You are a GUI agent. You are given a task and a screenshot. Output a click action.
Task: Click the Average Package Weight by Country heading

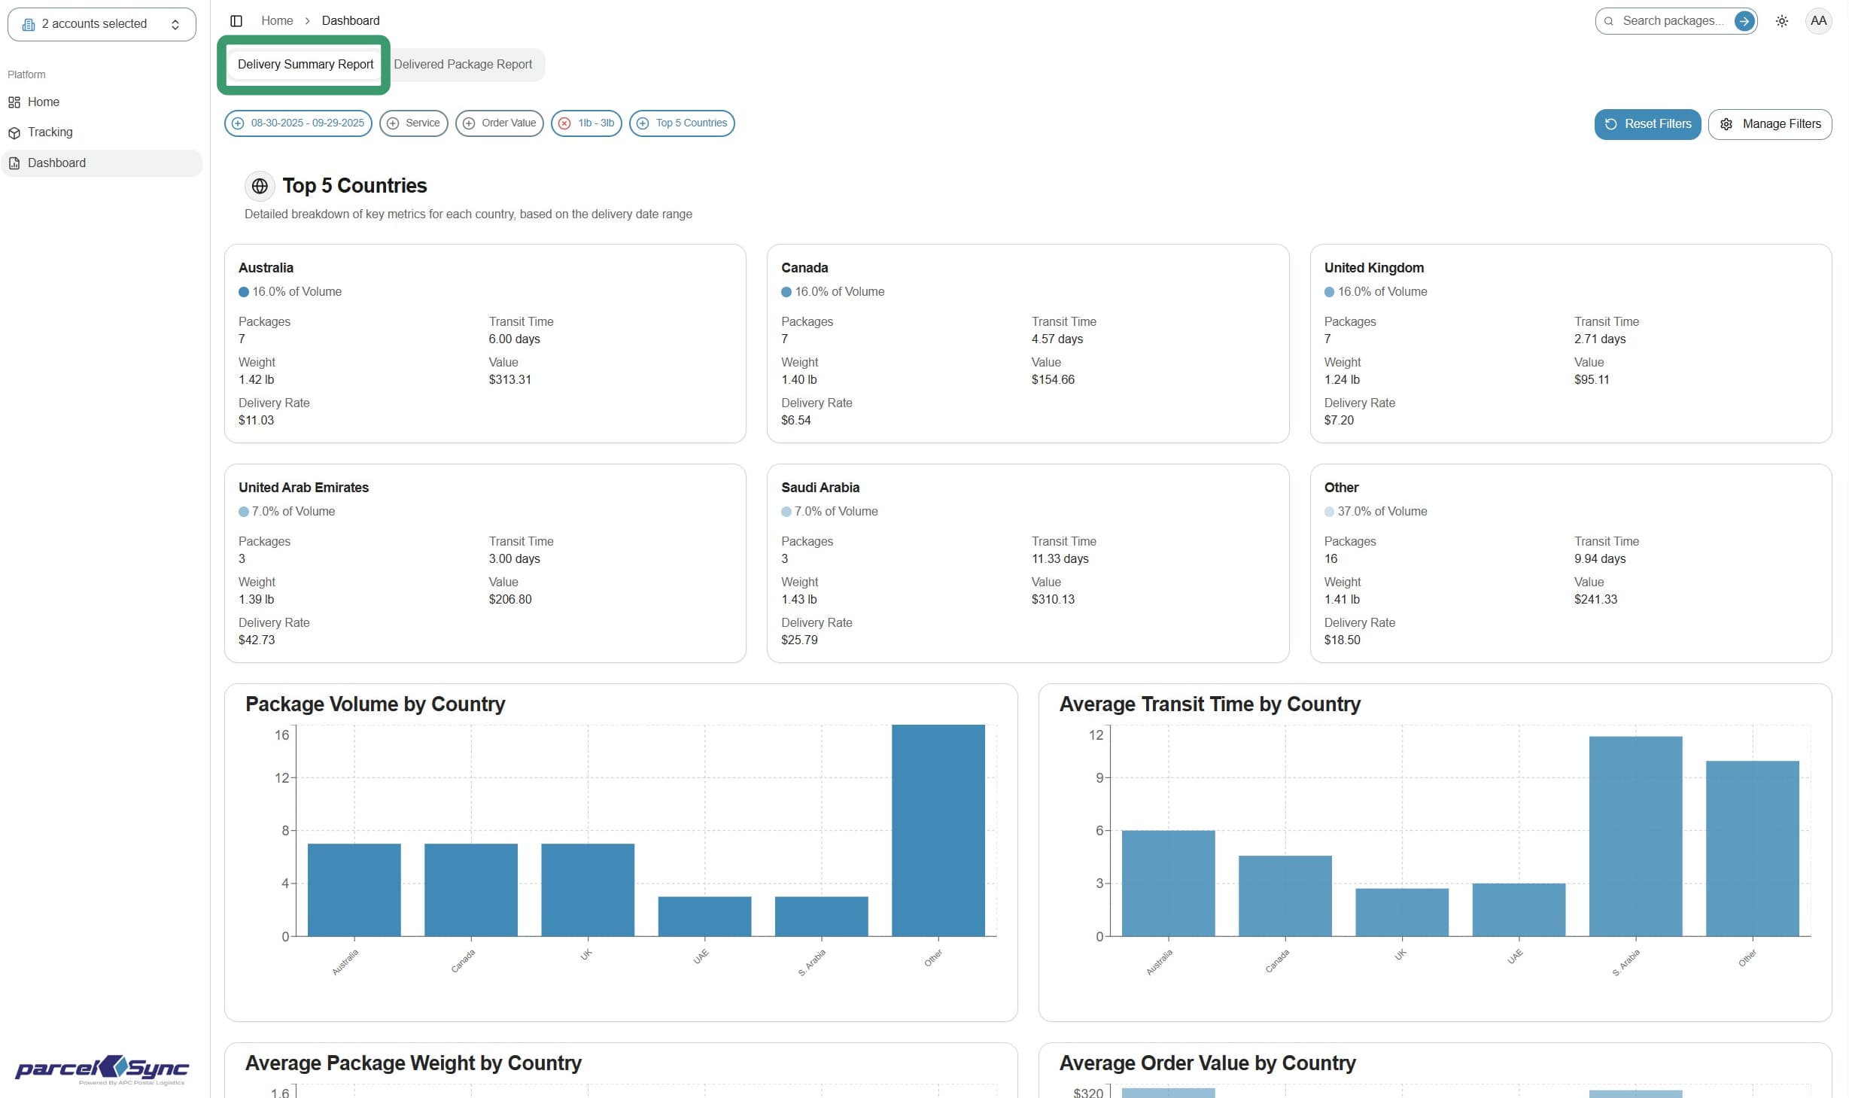(x=413, y=1063)
